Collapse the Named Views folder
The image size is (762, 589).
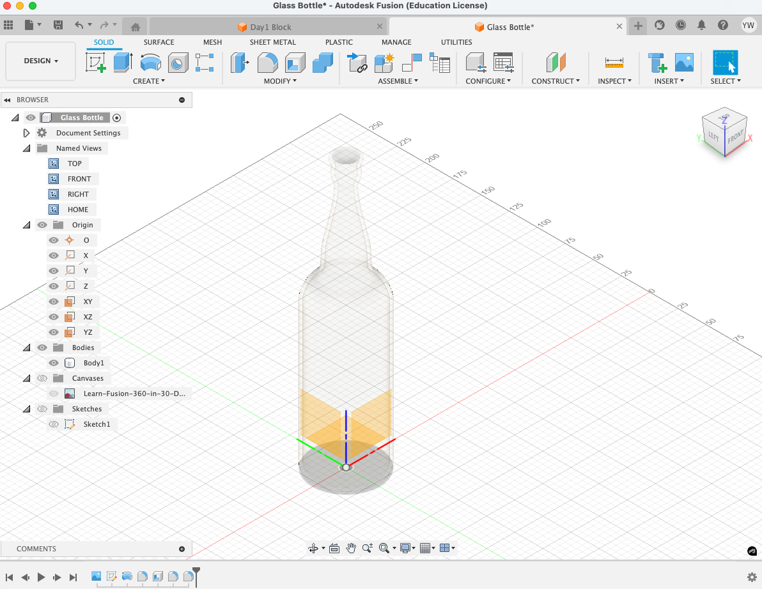[26, 148]
